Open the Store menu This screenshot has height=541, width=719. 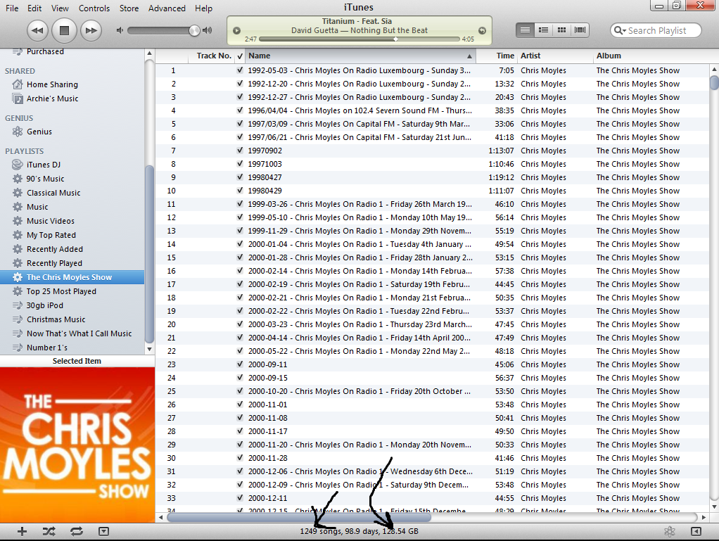(129, 8)
